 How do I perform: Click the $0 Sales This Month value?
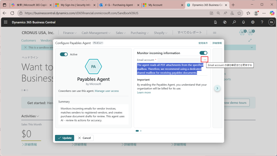coord(26,134)
